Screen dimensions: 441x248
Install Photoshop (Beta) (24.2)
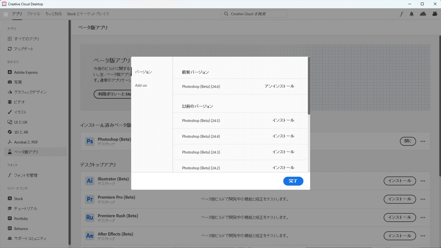(x=283, y=168)
